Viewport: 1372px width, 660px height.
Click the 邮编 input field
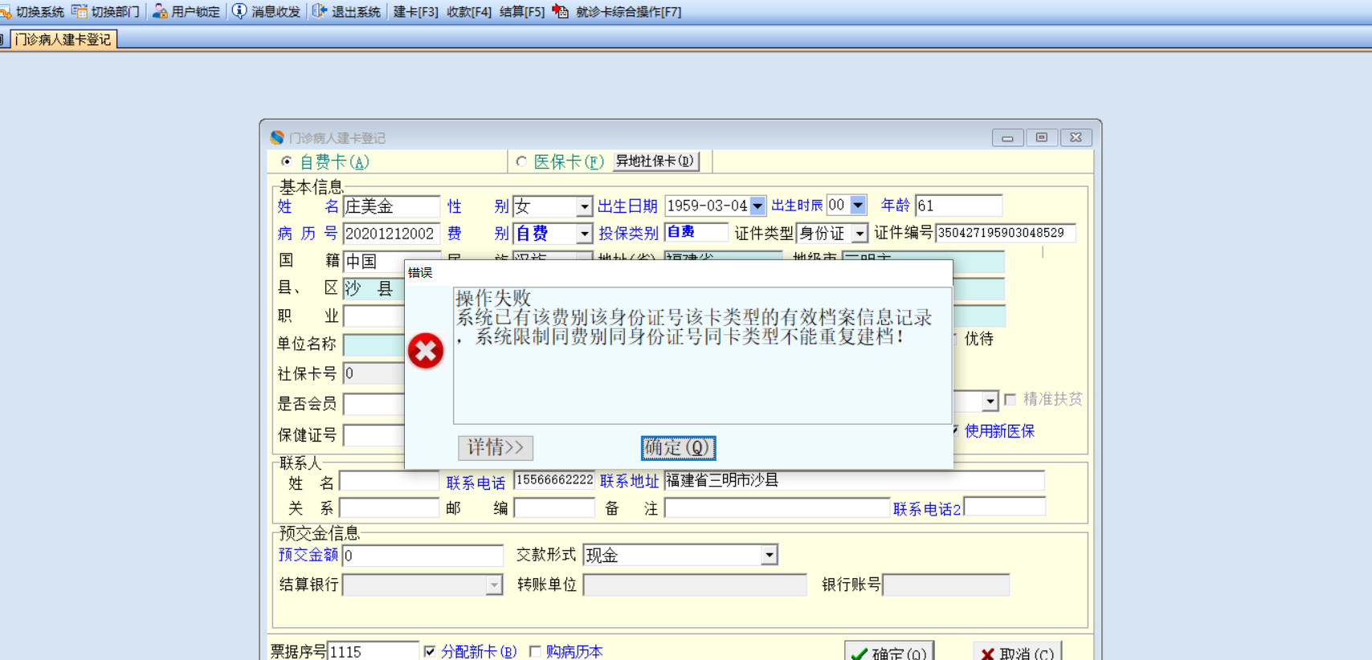click(x=554, y=507)
